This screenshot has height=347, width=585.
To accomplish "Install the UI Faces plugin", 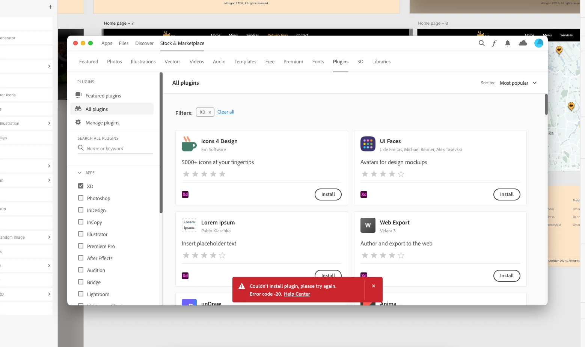I will [507, 194].
